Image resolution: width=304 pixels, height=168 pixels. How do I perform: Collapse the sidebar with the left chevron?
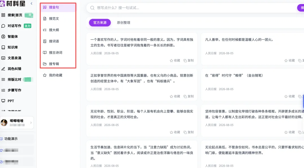coord(32,3)
